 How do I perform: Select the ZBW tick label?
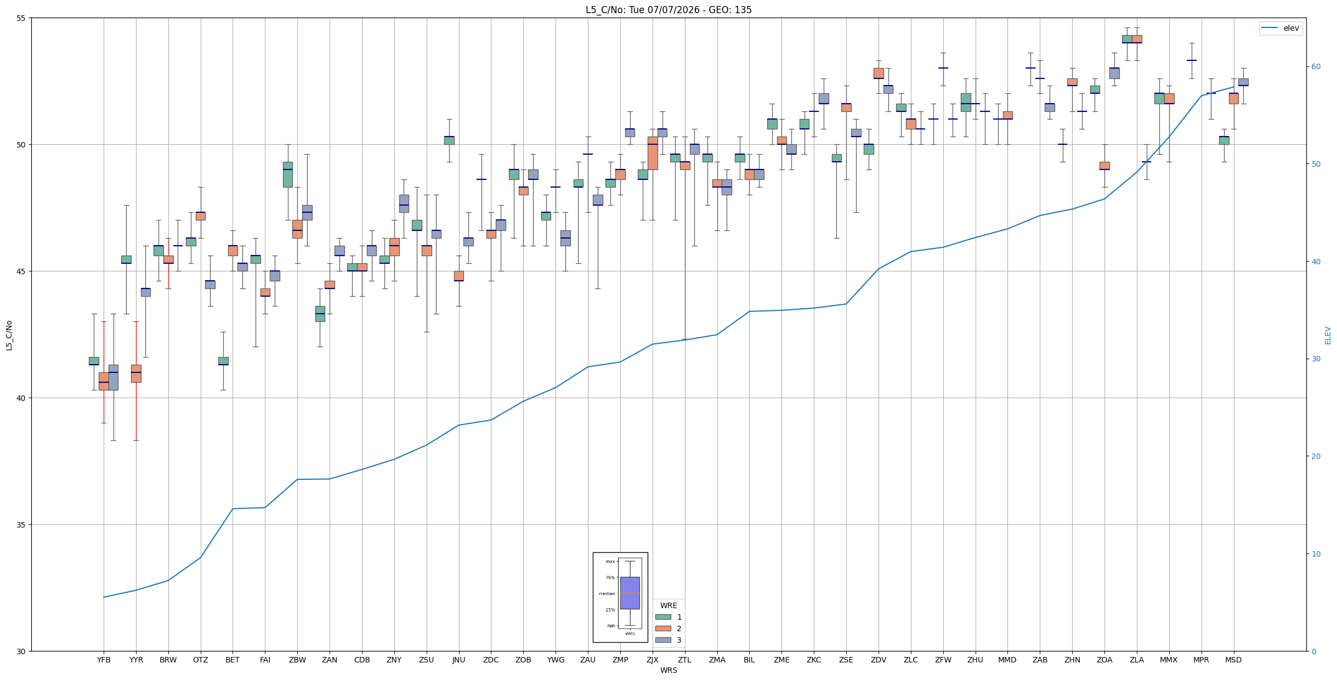click(297, 660)
